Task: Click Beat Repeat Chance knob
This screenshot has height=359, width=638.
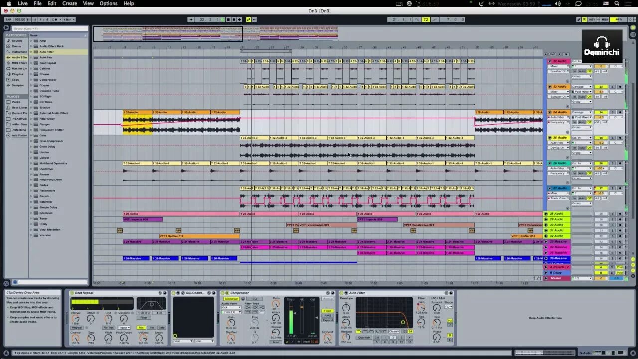Action: (75, 338)
